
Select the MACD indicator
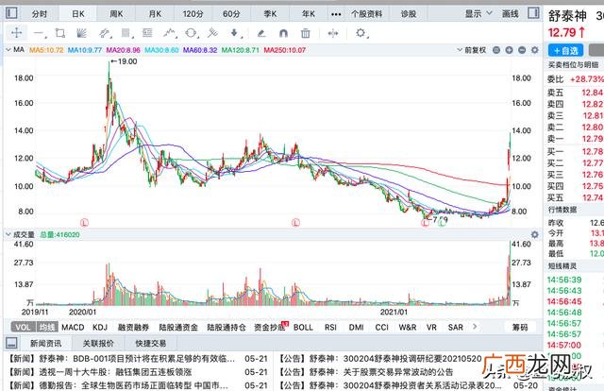coord(73,328)
